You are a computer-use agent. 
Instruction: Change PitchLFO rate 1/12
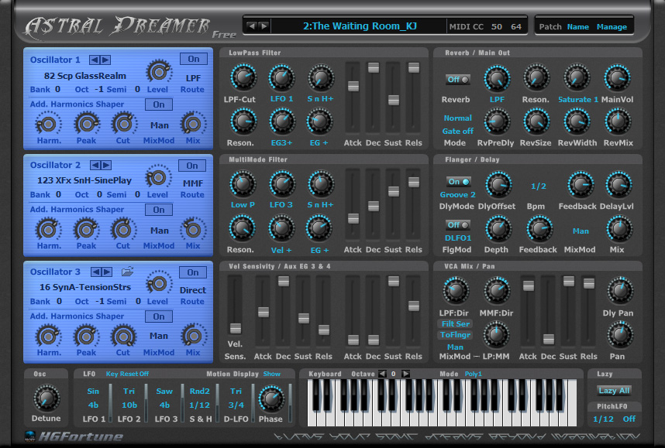[603, 419]
